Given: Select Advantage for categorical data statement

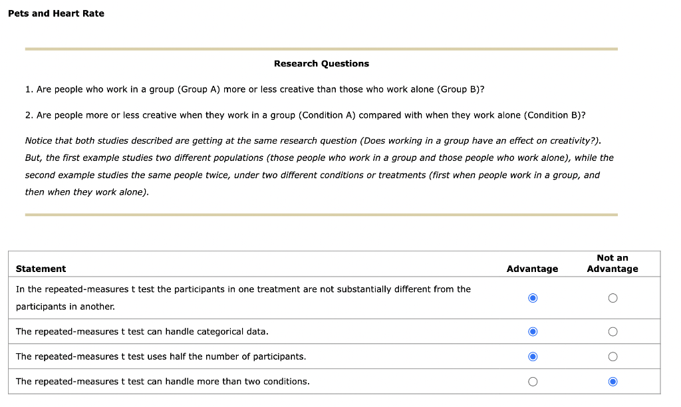Looking at the screenshot, I should 532,331.
